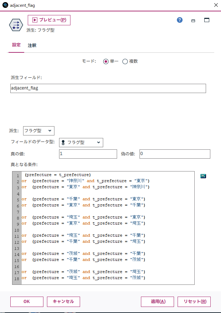The image size is (221, 313).
Task: Maximize the dialog using the window icon
Action: 207,20
